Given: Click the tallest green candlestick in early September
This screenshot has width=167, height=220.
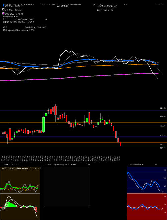Looking at the screenshot, I should click(43, 125).
